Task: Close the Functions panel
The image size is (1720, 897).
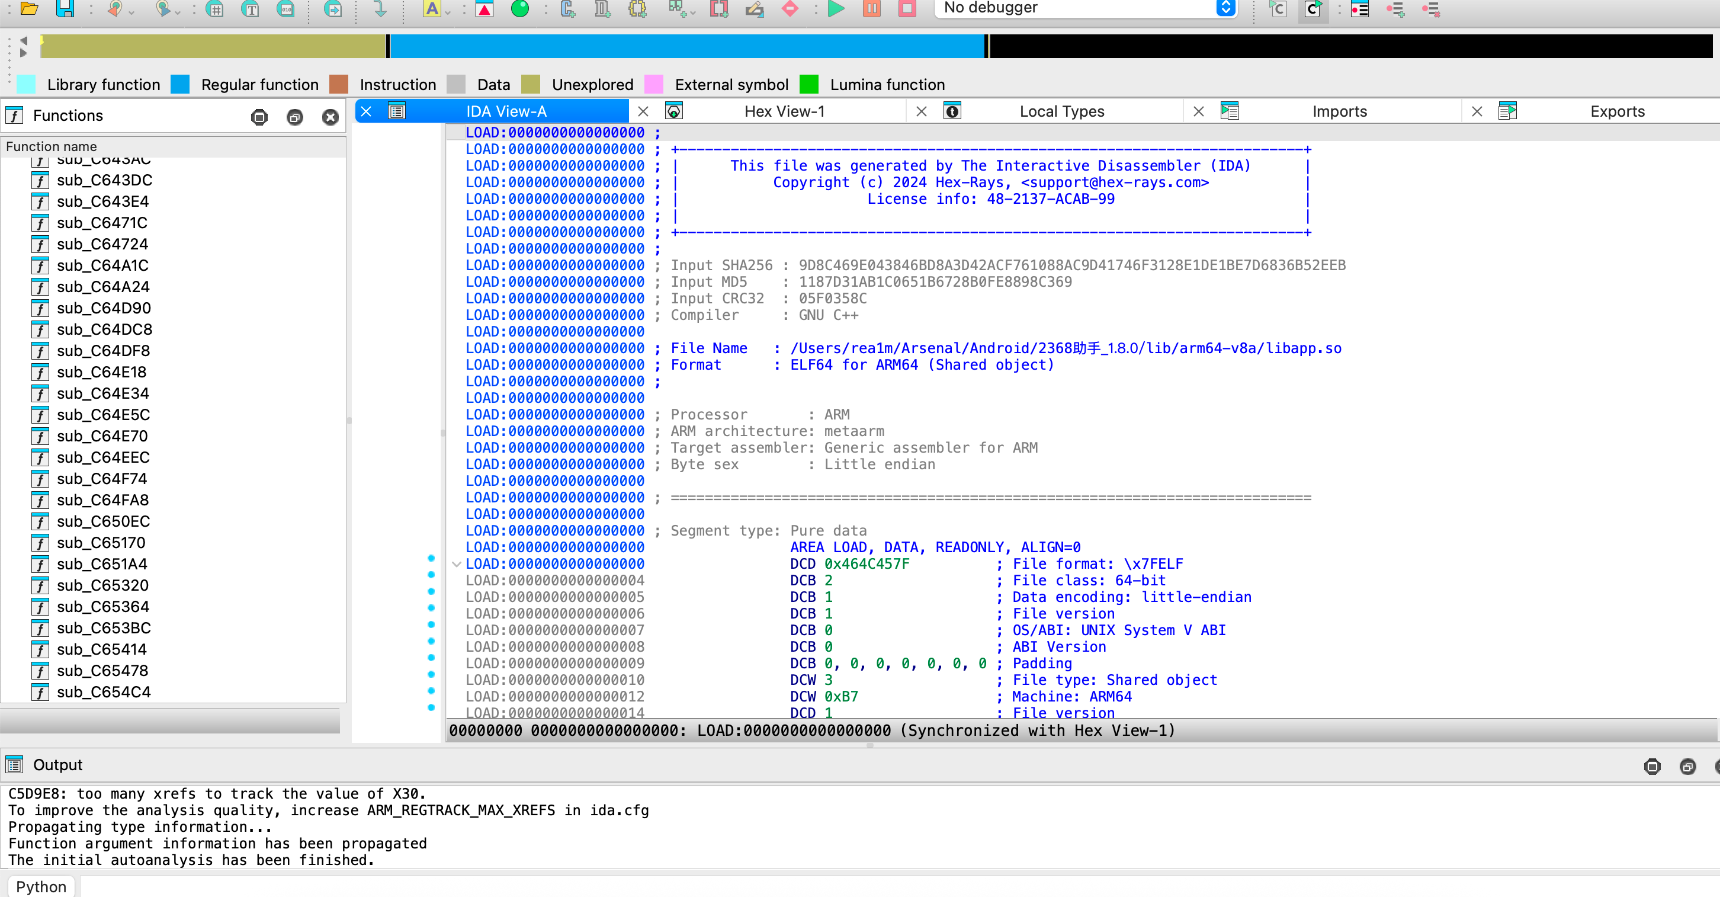Action: (330, 117)
